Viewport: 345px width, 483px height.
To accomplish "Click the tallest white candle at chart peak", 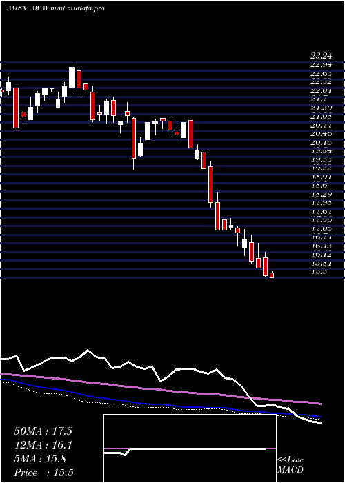I will click(72, 77).
